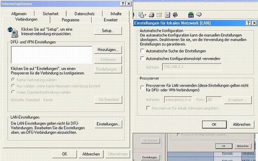Click the Übernehmen button

coord(118,154)
